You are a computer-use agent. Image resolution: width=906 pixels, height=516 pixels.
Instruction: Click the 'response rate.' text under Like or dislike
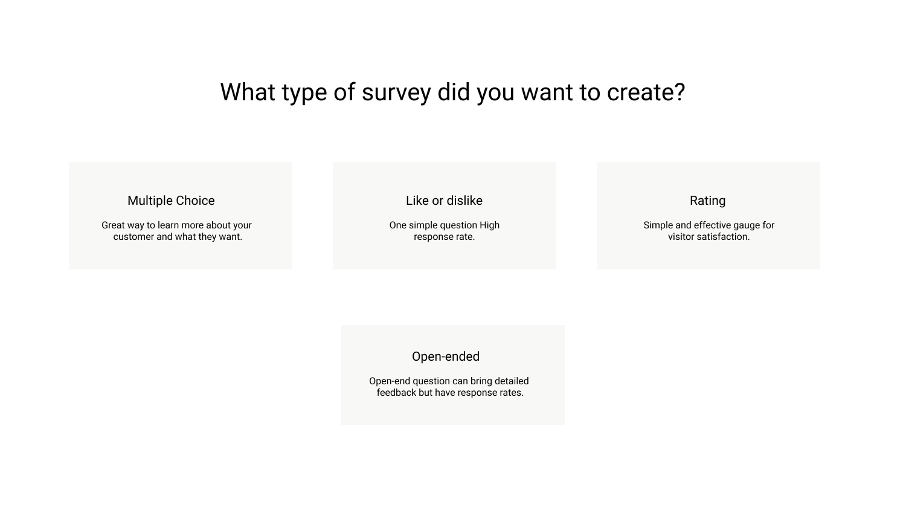(445, 237)
